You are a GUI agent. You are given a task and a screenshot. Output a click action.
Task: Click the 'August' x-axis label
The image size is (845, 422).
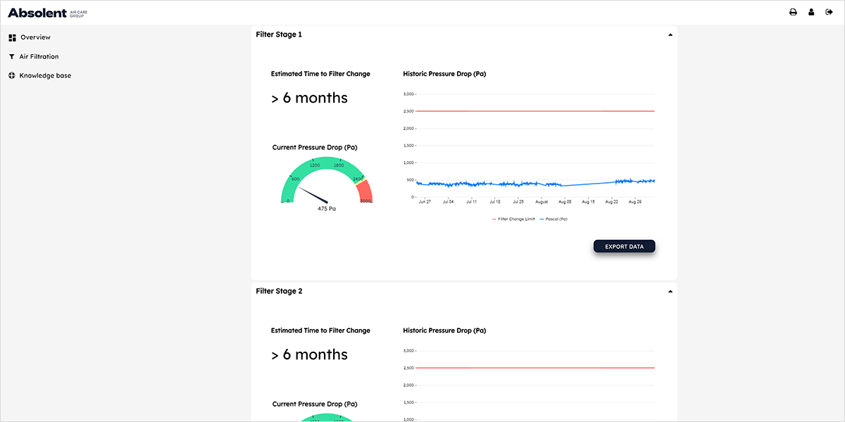pyautogui.click(x=542, y=202)
